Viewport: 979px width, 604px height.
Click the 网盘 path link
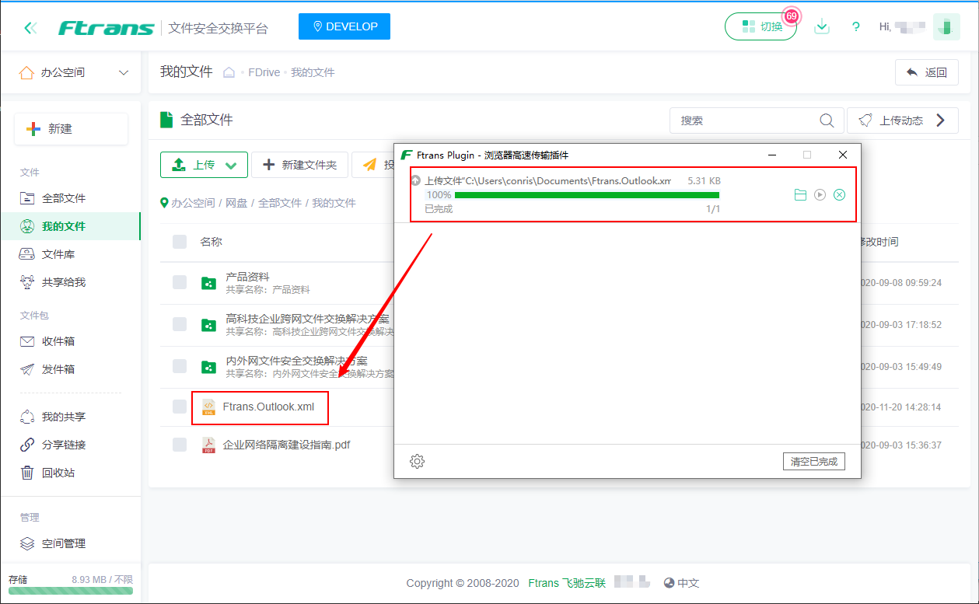pyautogui.click(x=236, y=203)
